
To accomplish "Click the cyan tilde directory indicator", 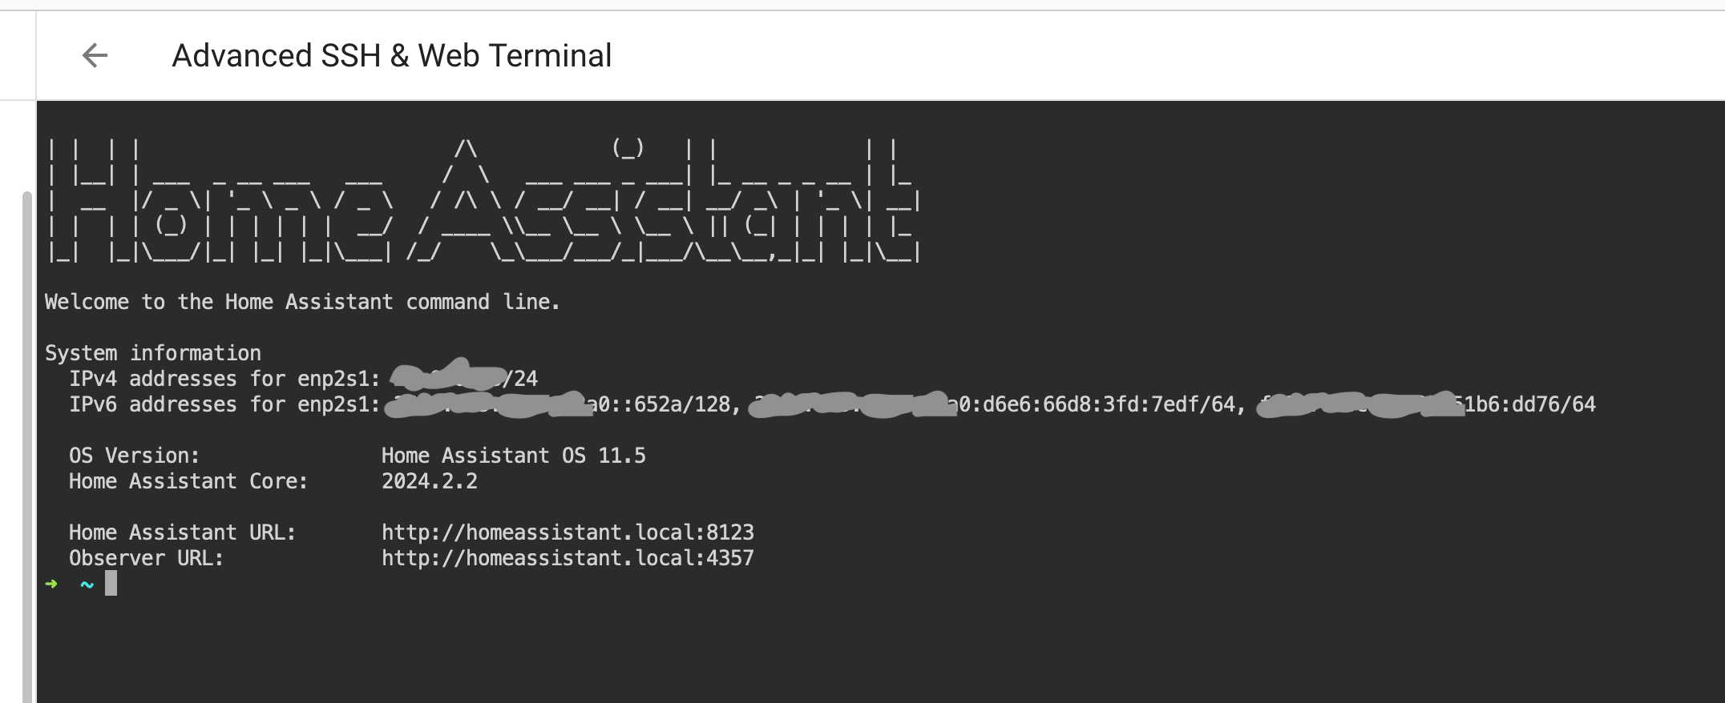I will click(87, 584).
